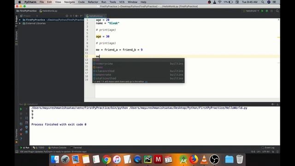Hide the Project panel with its hide icon
This screenshot has width=295, height=166.
(x=81, y=16)
